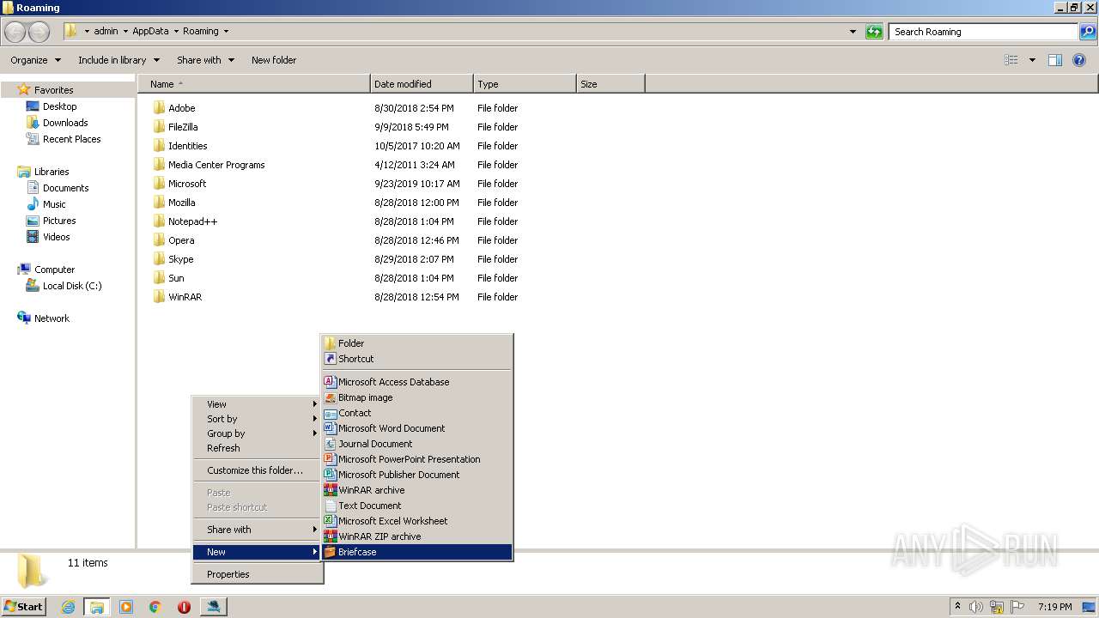Click admin in the address breadcrumb

coord(106,31)
